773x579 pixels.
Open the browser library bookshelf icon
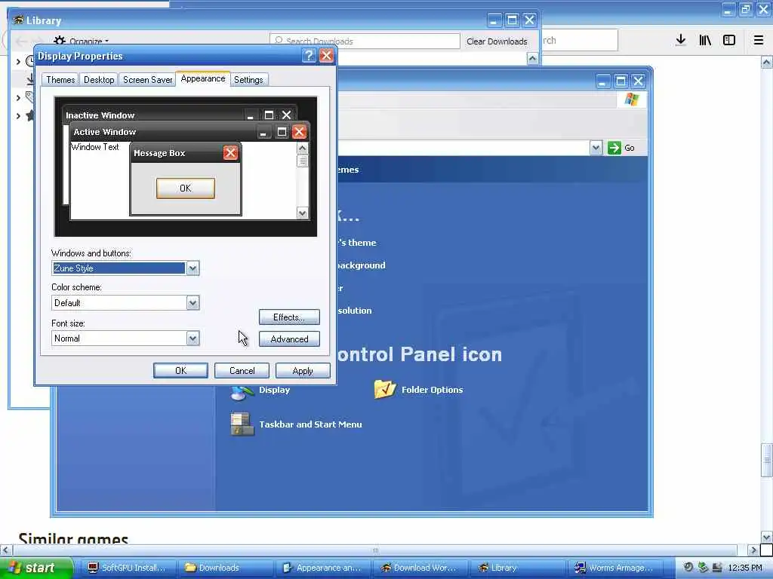pyautogui.click(x=705, y=40)
